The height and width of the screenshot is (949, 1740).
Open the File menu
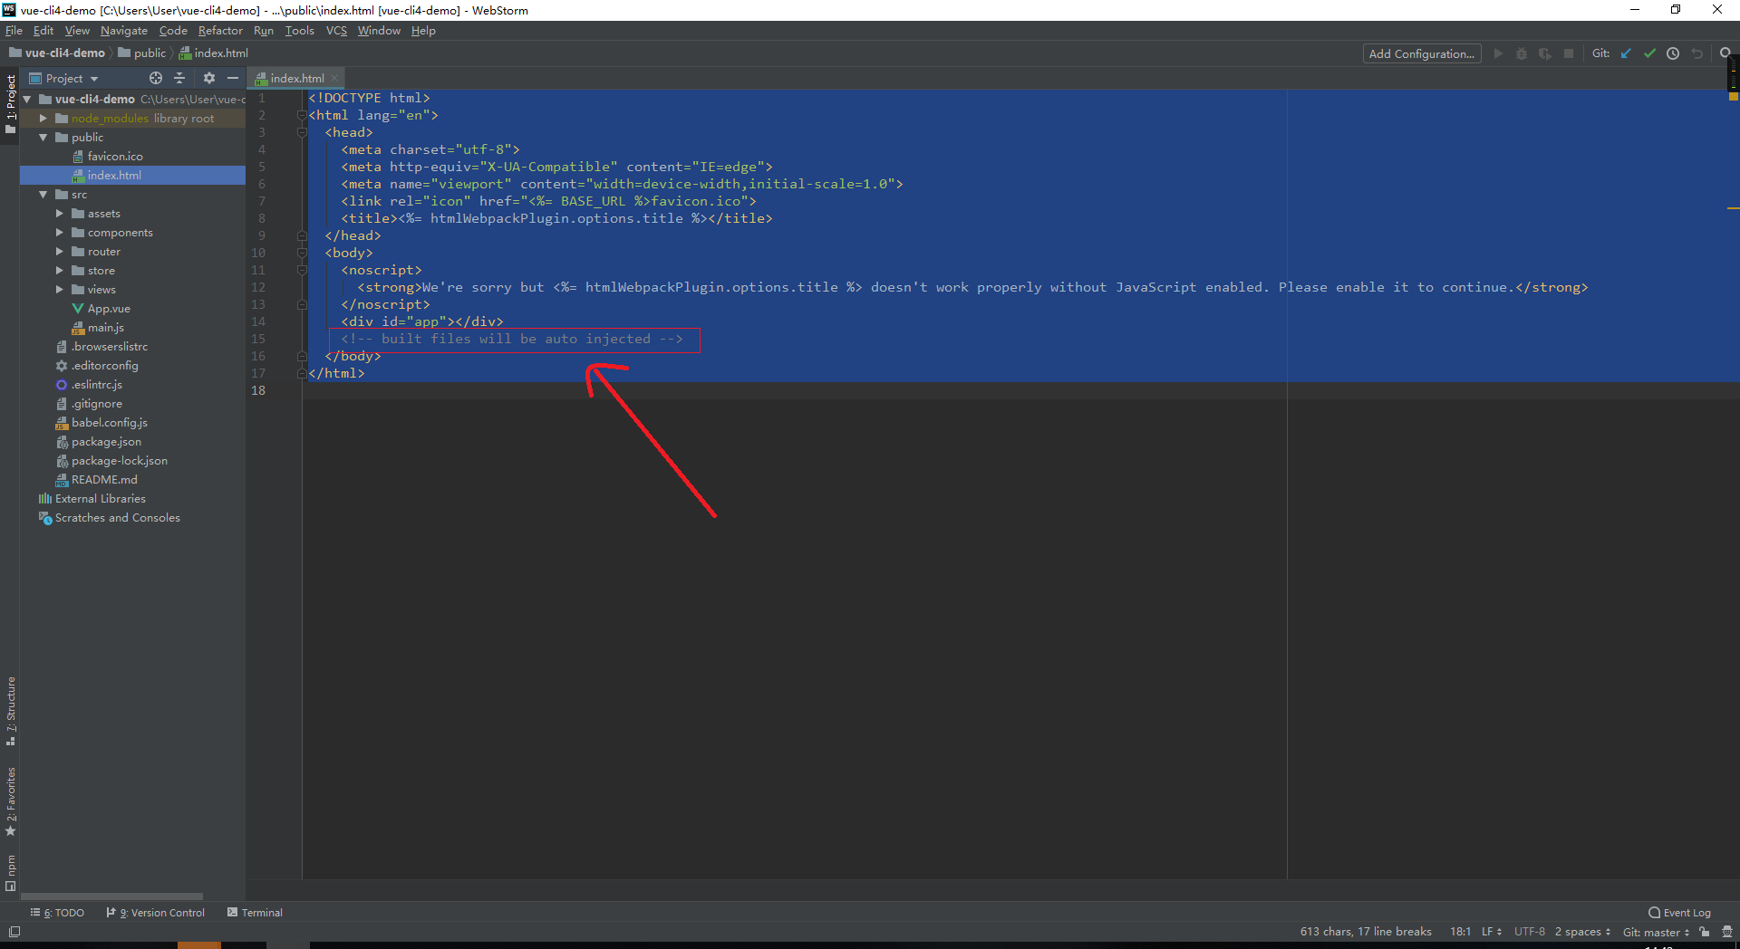[14, 31]
